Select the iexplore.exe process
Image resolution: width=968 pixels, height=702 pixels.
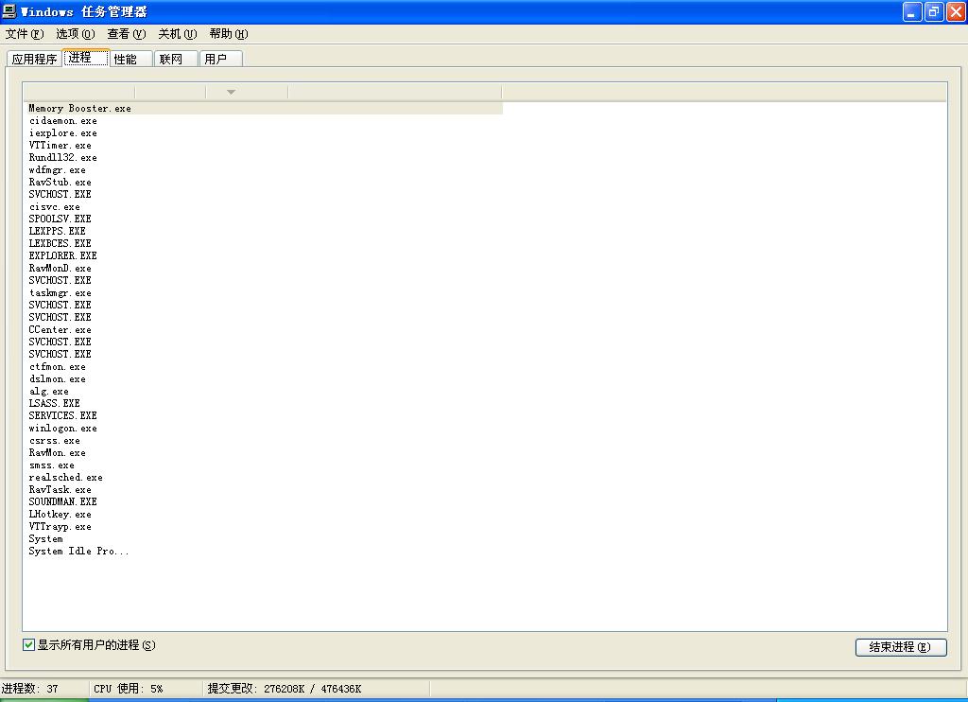[x=63, y=132]
